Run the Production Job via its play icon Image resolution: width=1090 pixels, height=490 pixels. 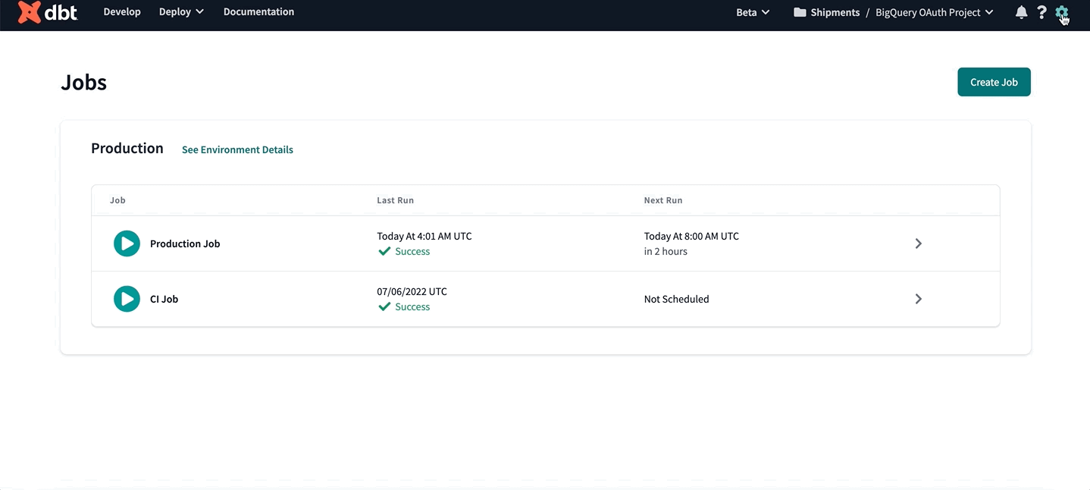click(x=127, y=243)
